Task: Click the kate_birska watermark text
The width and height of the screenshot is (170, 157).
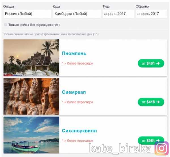Action: coord(120,148)
